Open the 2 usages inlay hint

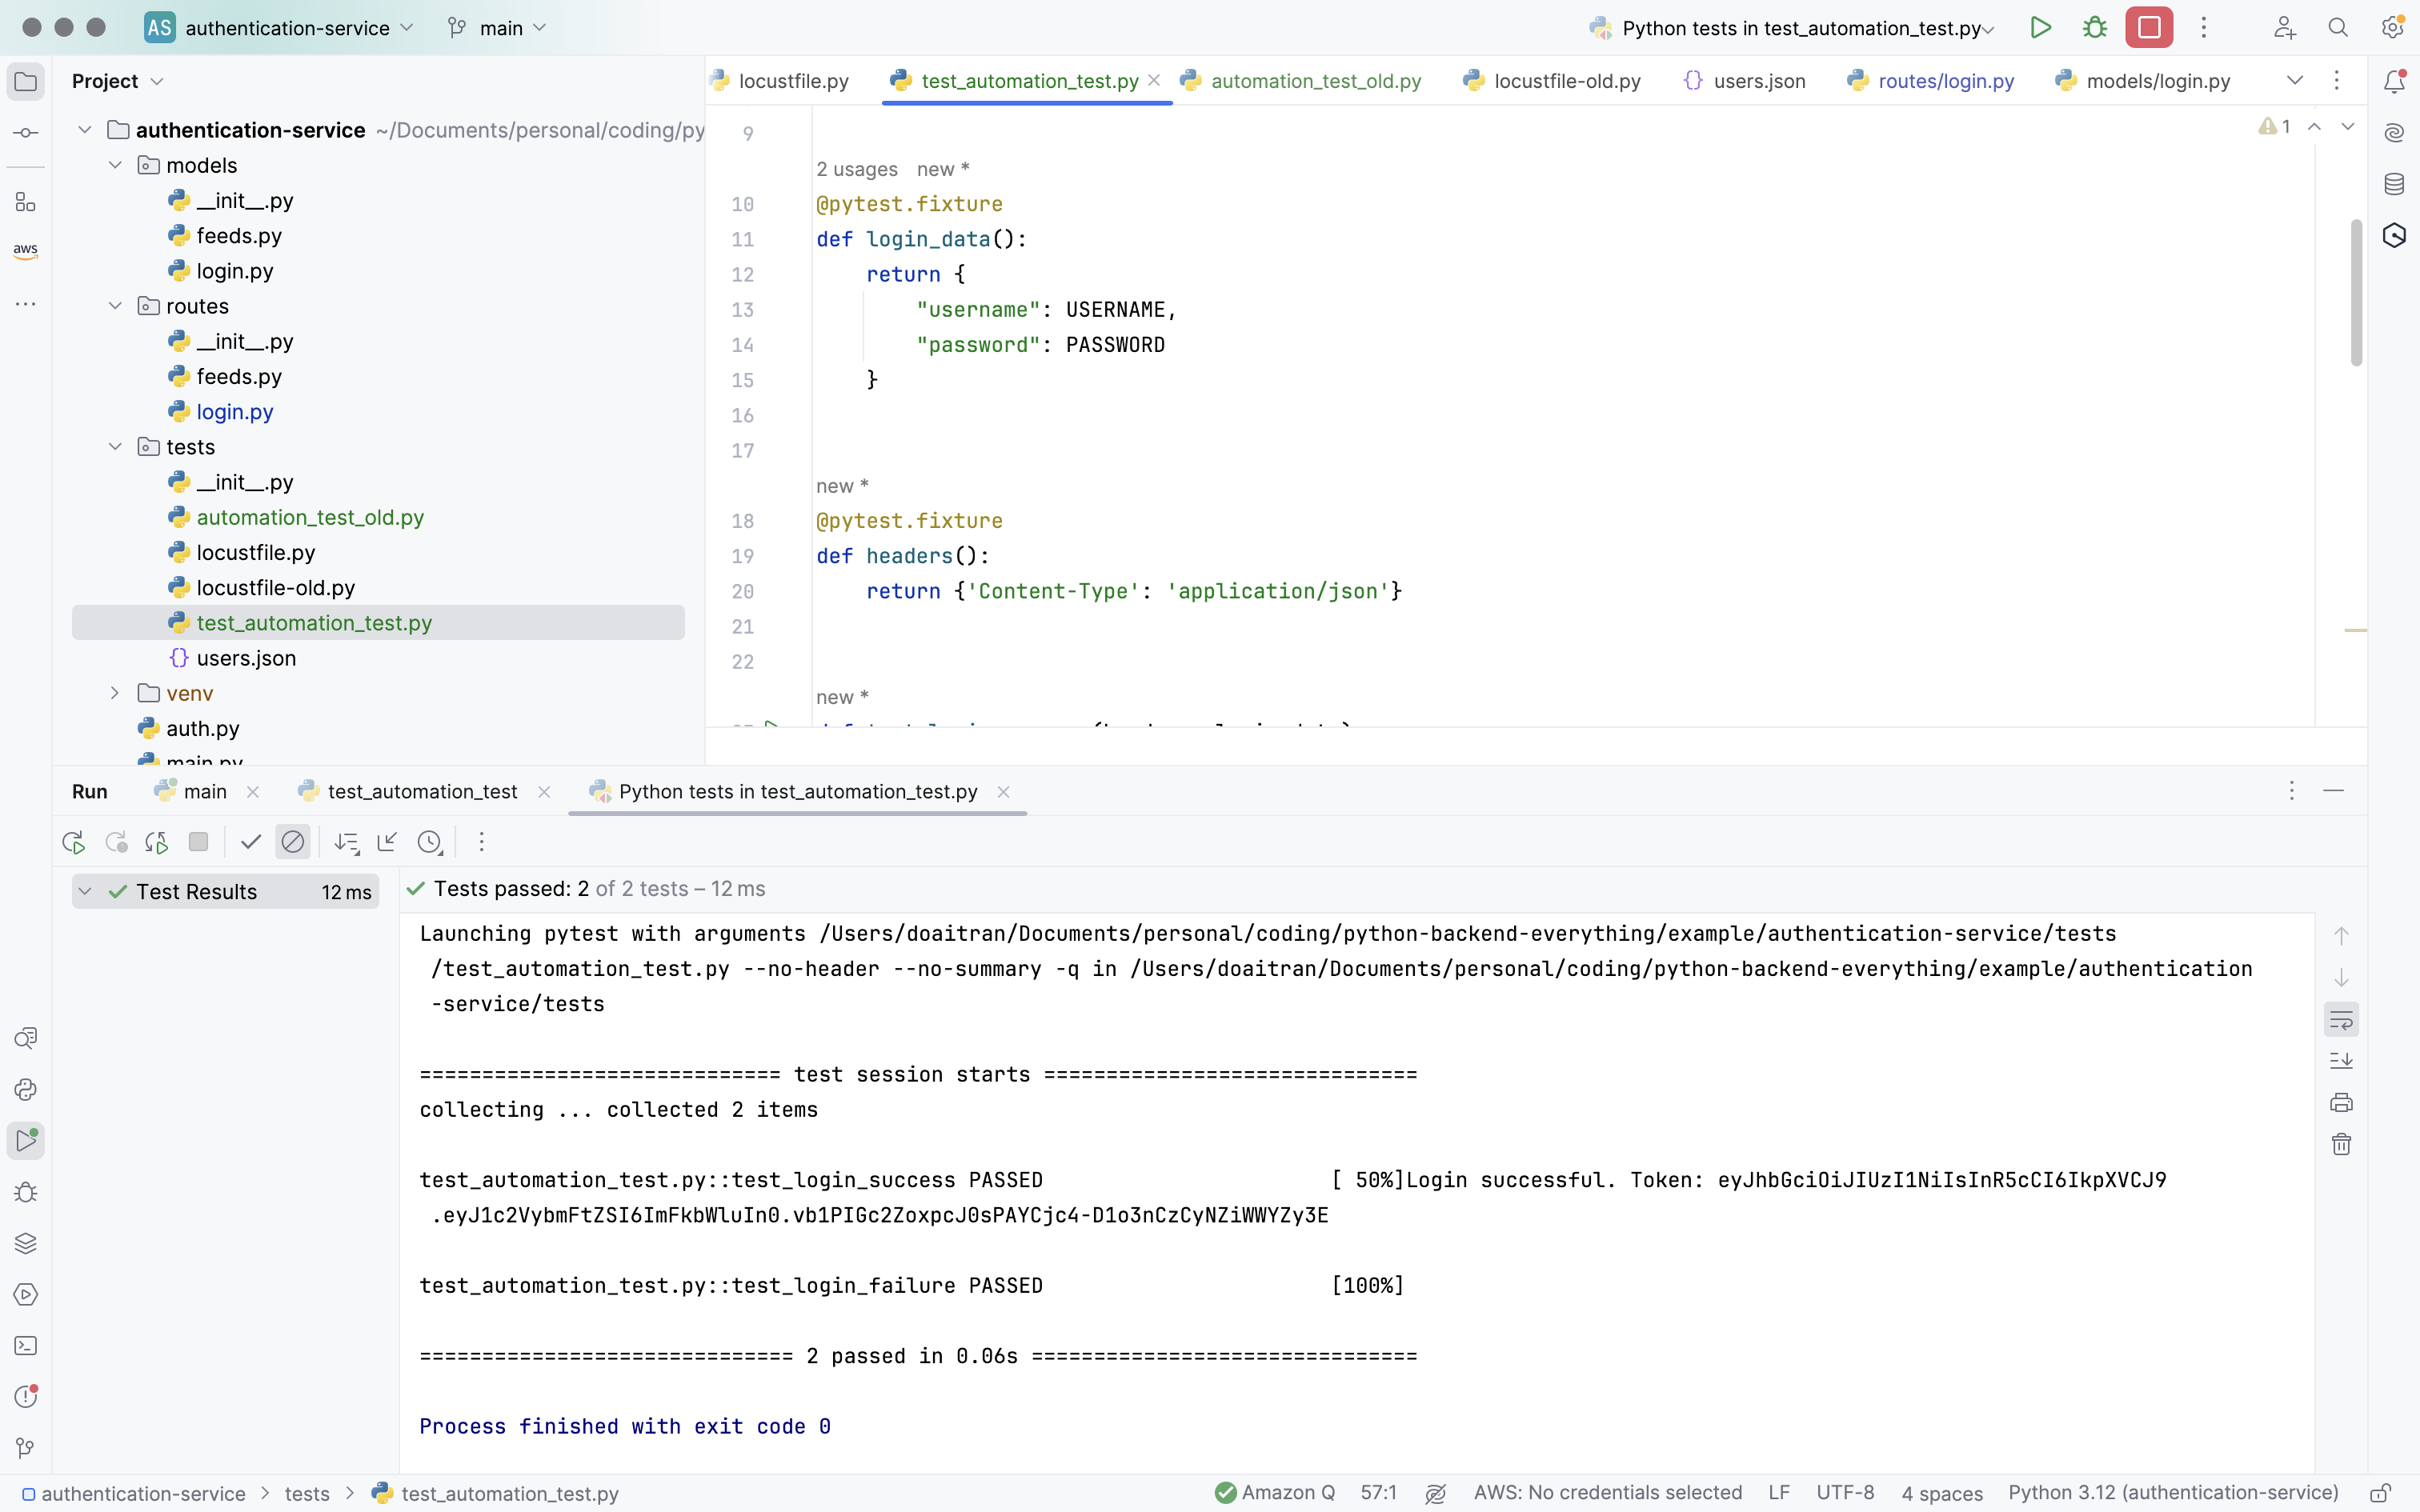point(857,169)
